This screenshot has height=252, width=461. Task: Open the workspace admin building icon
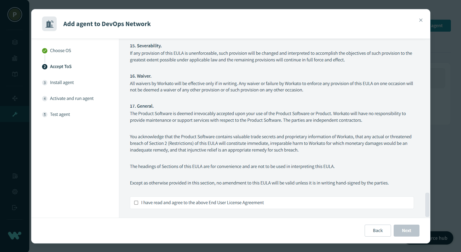pos(15,176)
